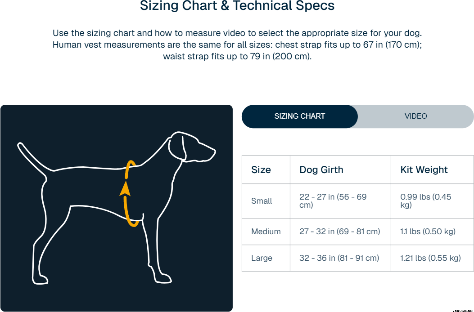Click the Sizing Chart & Technical Specs heading

click(x=237, y=6)
